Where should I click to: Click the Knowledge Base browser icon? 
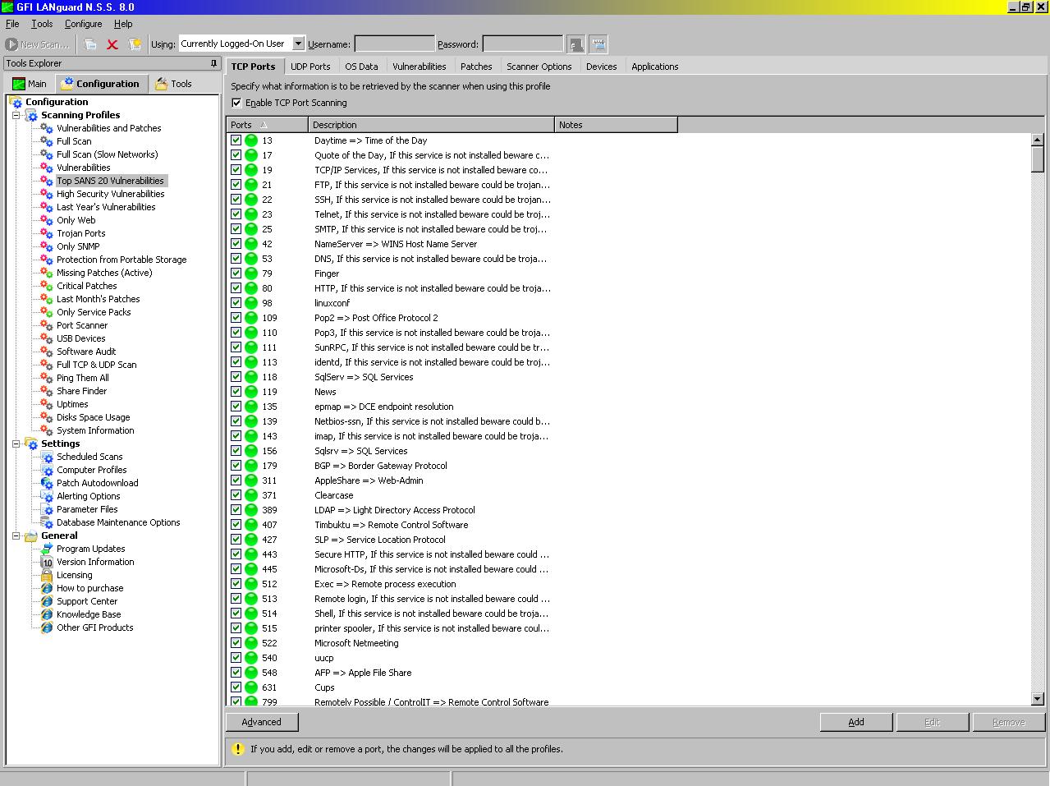[x=47, y=614]
